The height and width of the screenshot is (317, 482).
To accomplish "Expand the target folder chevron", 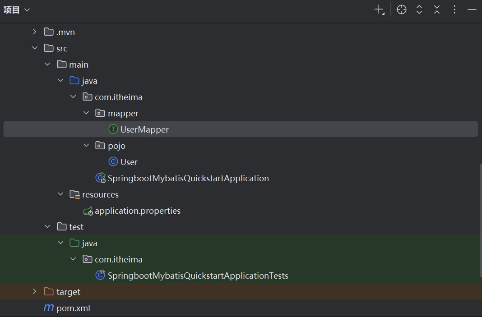I will tap(34, 291).
